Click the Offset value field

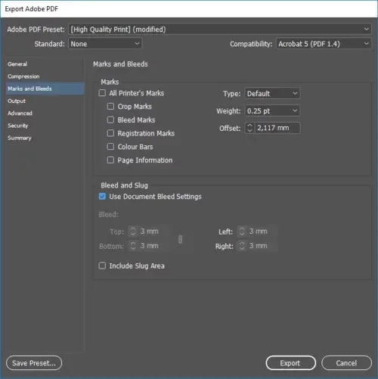point(277,128)
